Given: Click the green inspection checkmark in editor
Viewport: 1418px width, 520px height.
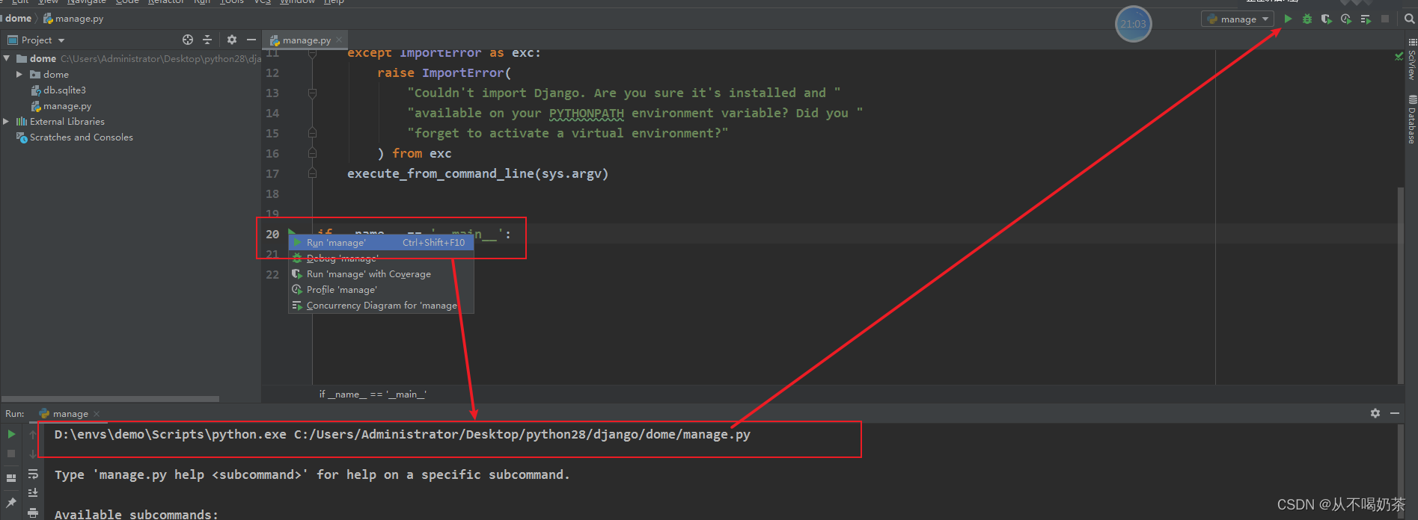Looking at the screenshot, I should [x=1399, y=57].
